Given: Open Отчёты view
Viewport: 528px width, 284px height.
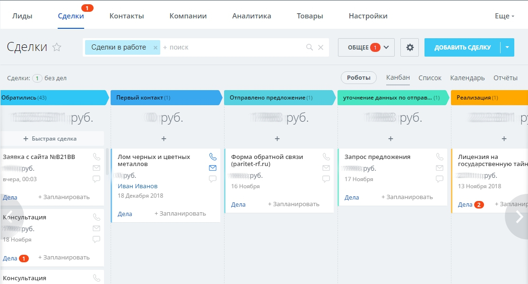Looking at the screenshot, I should click(505, 78).
